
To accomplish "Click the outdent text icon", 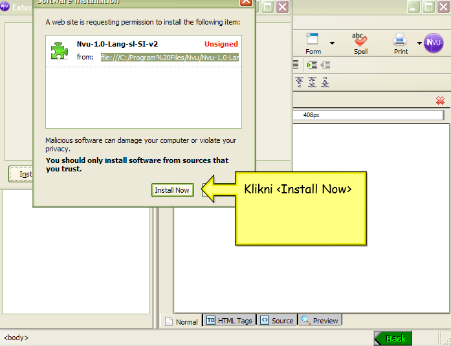I will click(x=325, y=65).
